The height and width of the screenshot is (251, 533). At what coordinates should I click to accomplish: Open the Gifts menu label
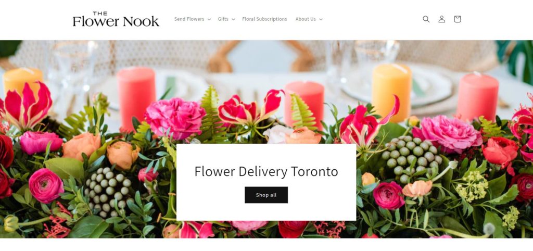[x=223, y=19]
